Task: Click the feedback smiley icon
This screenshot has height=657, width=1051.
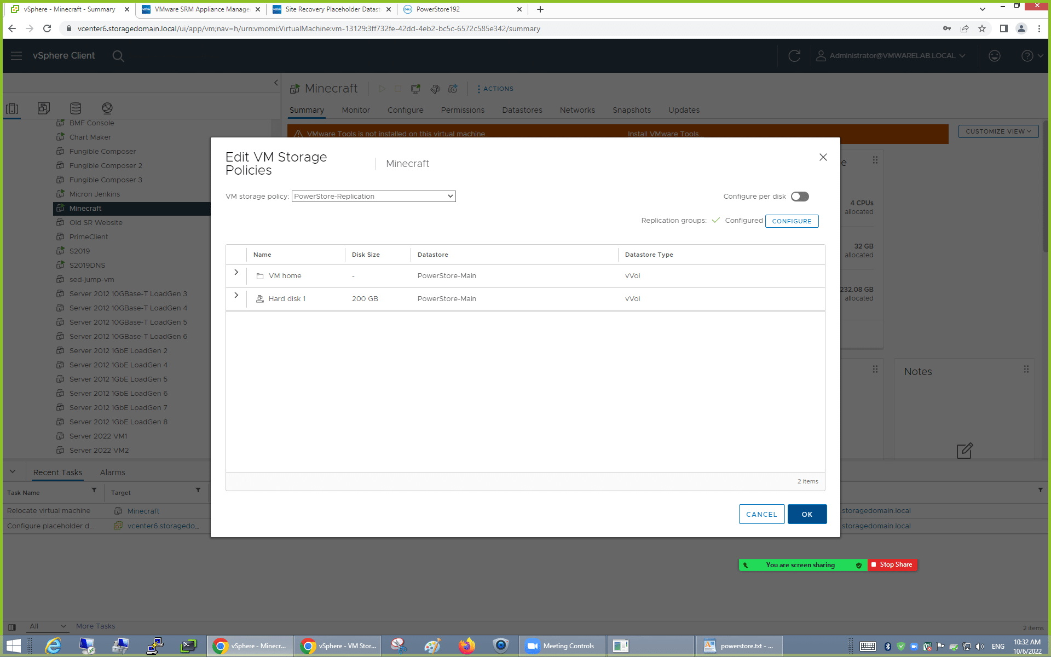Action: pyautogui.click(x=995, y=56)
